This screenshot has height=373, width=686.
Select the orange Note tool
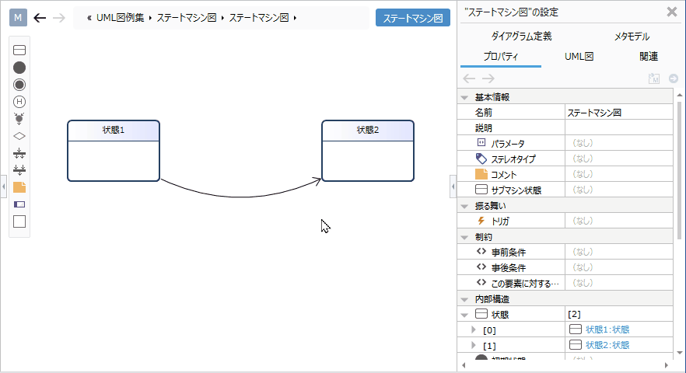point(19,187)
